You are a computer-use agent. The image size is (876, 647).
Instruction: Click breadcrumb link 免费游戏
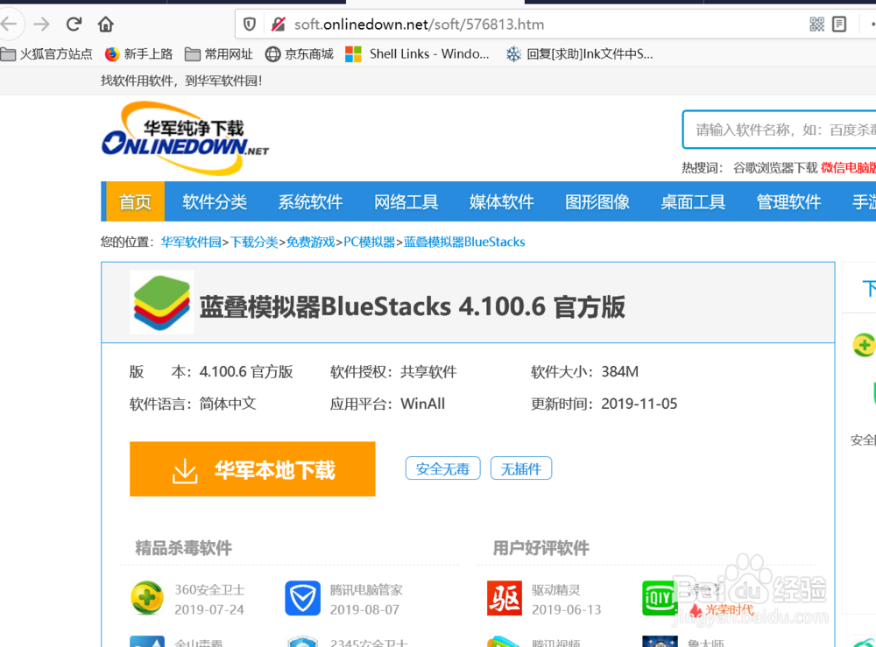pos(311,242)
